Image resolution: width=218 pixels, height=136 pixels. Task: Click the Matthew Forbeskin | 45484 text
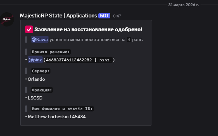coord(57,117)
